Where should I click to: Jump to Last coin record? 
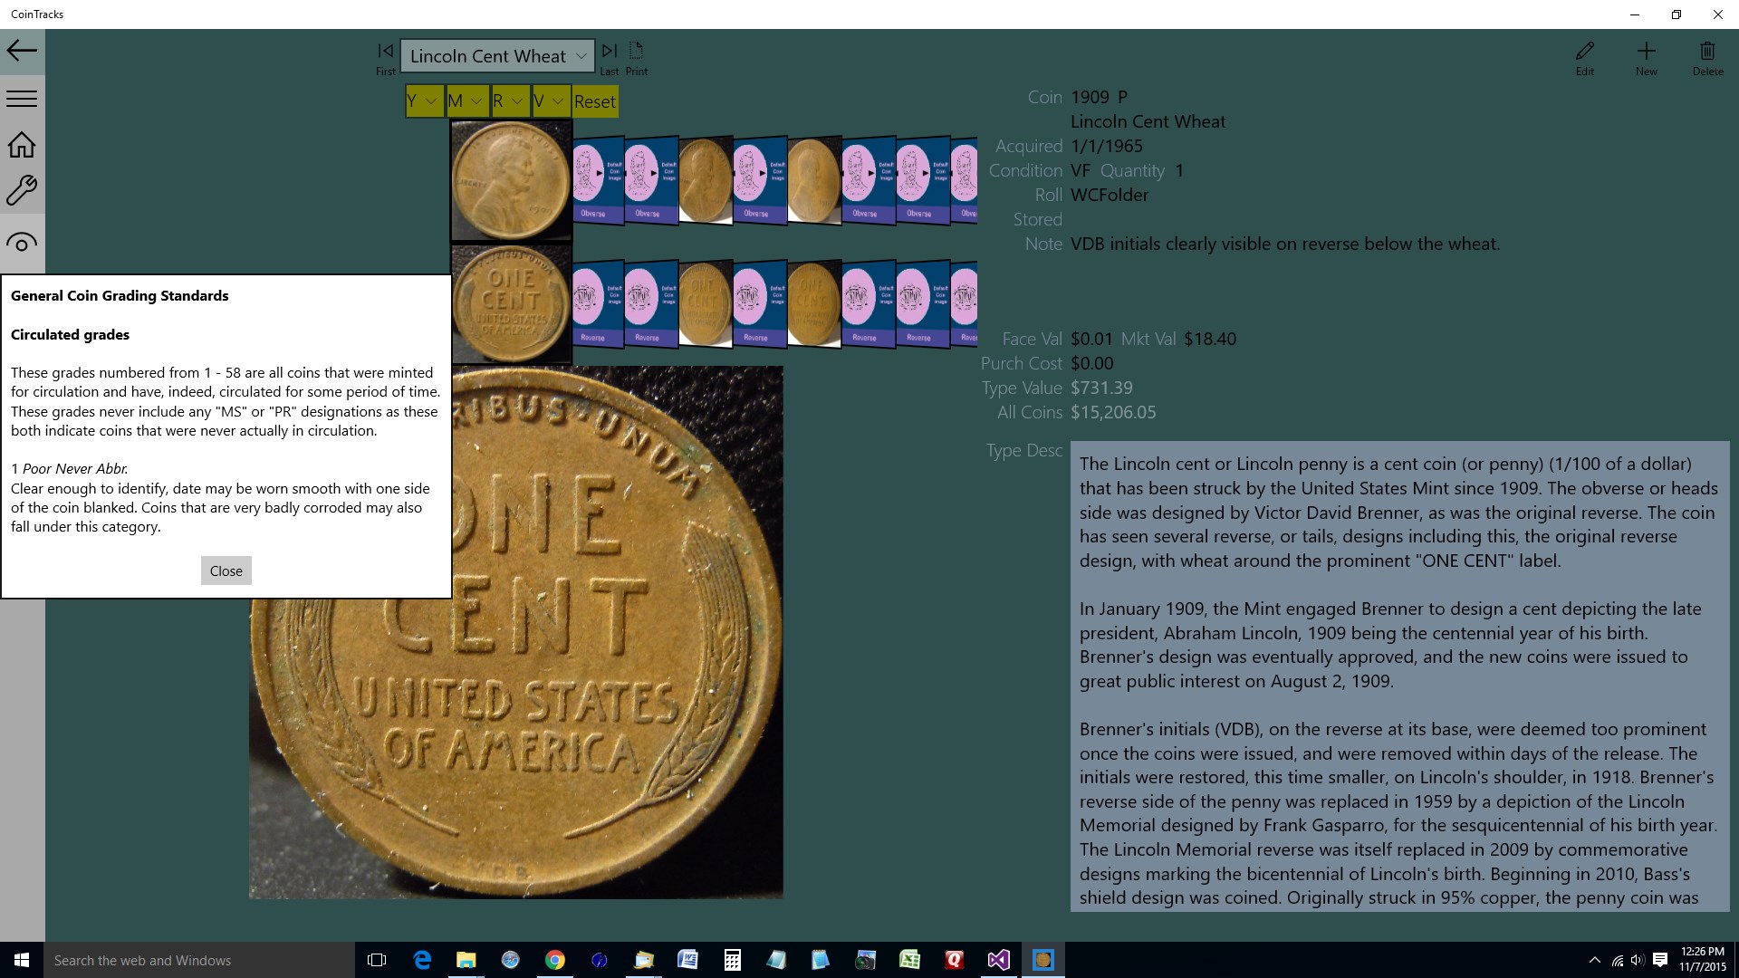click(609, 50)
